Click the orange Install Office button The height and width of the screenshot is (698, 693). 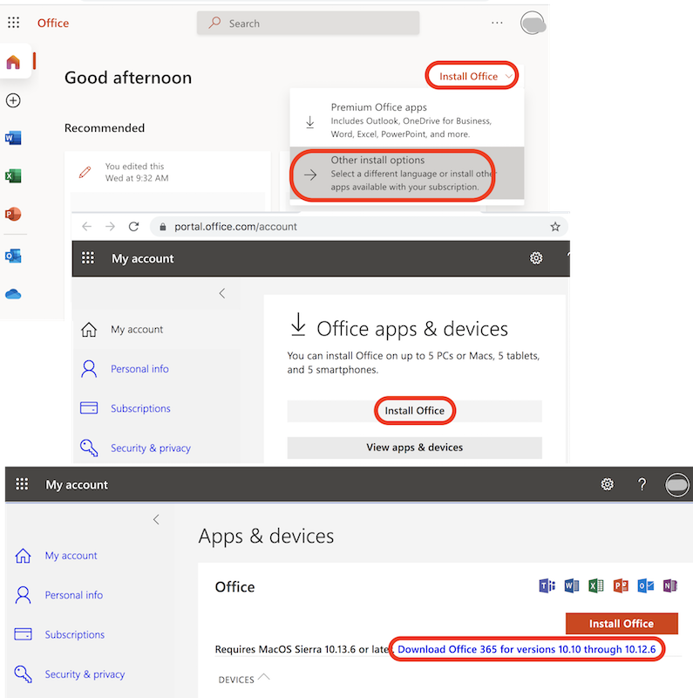(622, 624)
